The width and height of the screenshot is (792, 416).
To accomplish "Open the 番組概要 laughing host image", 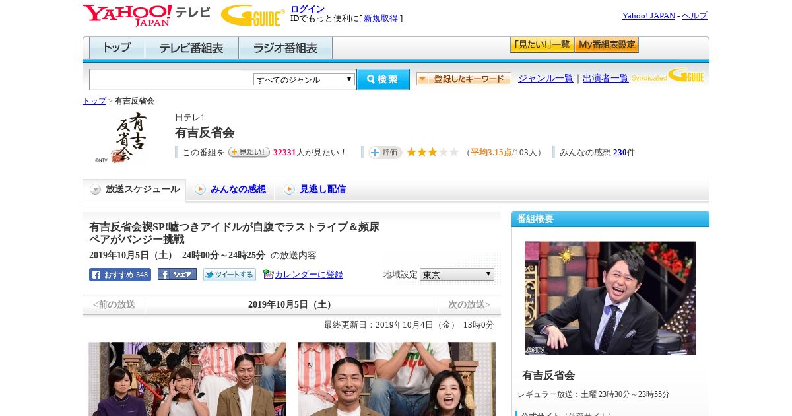I will pyautogui.click(x=610, y=298).
